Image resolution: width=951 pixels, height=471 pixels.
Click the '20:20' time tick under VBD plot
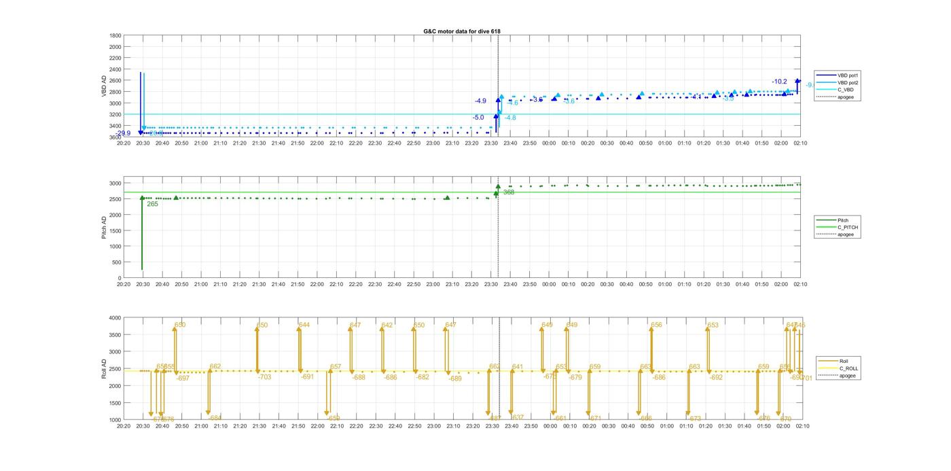[124, 143]
